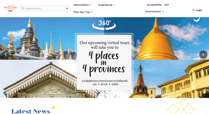Open the Destinations menu
This screenshot has height=114, width=209.
[83, 5]
